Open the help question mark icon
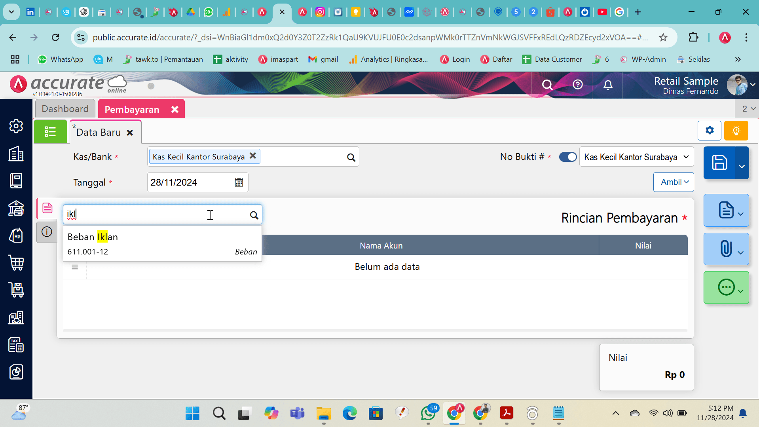This screenshot has height=427, width=759. (x=577, y=85)
